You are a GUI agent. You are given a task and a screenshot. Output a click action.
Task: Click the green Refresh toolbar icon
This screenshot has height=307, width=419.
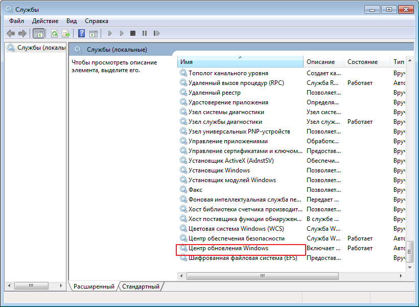pyautogui.click(x=54, y=33)
